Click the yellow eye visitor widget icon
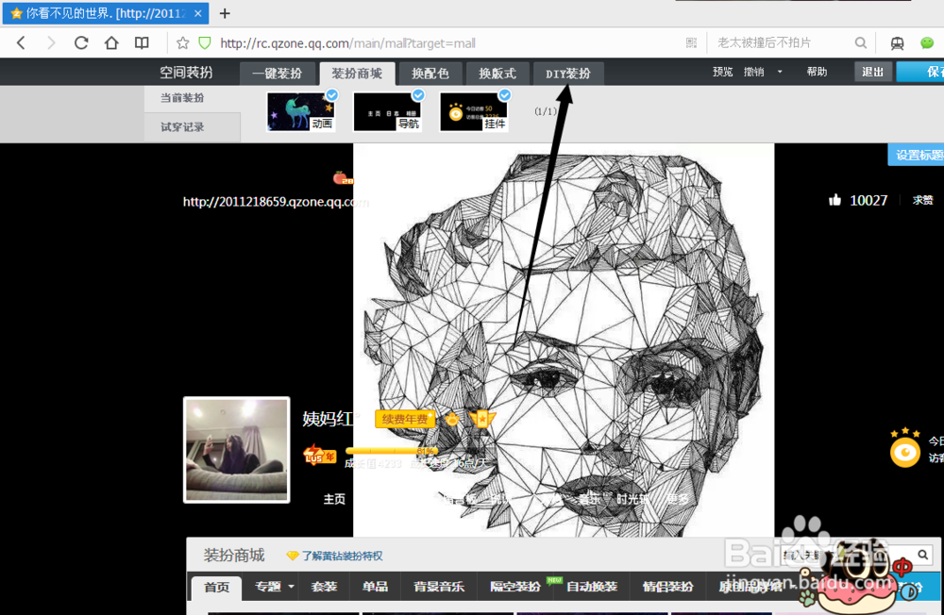The height and width of the screenshot is (615, 944). (905, 453)
